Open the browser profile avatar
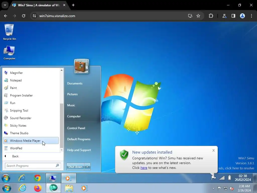Screen dimensions: 257x193 pos(242,16)
